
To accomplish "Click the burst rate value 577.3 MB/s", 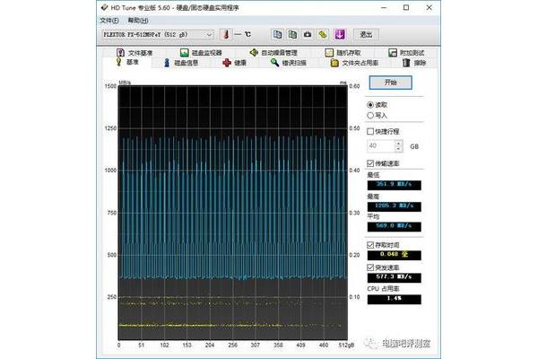I will point(395,277).
